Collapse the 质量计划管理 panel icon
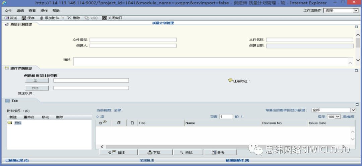Image resolution: width=362 pixels, height=166 pixels. tap(356, 27)
